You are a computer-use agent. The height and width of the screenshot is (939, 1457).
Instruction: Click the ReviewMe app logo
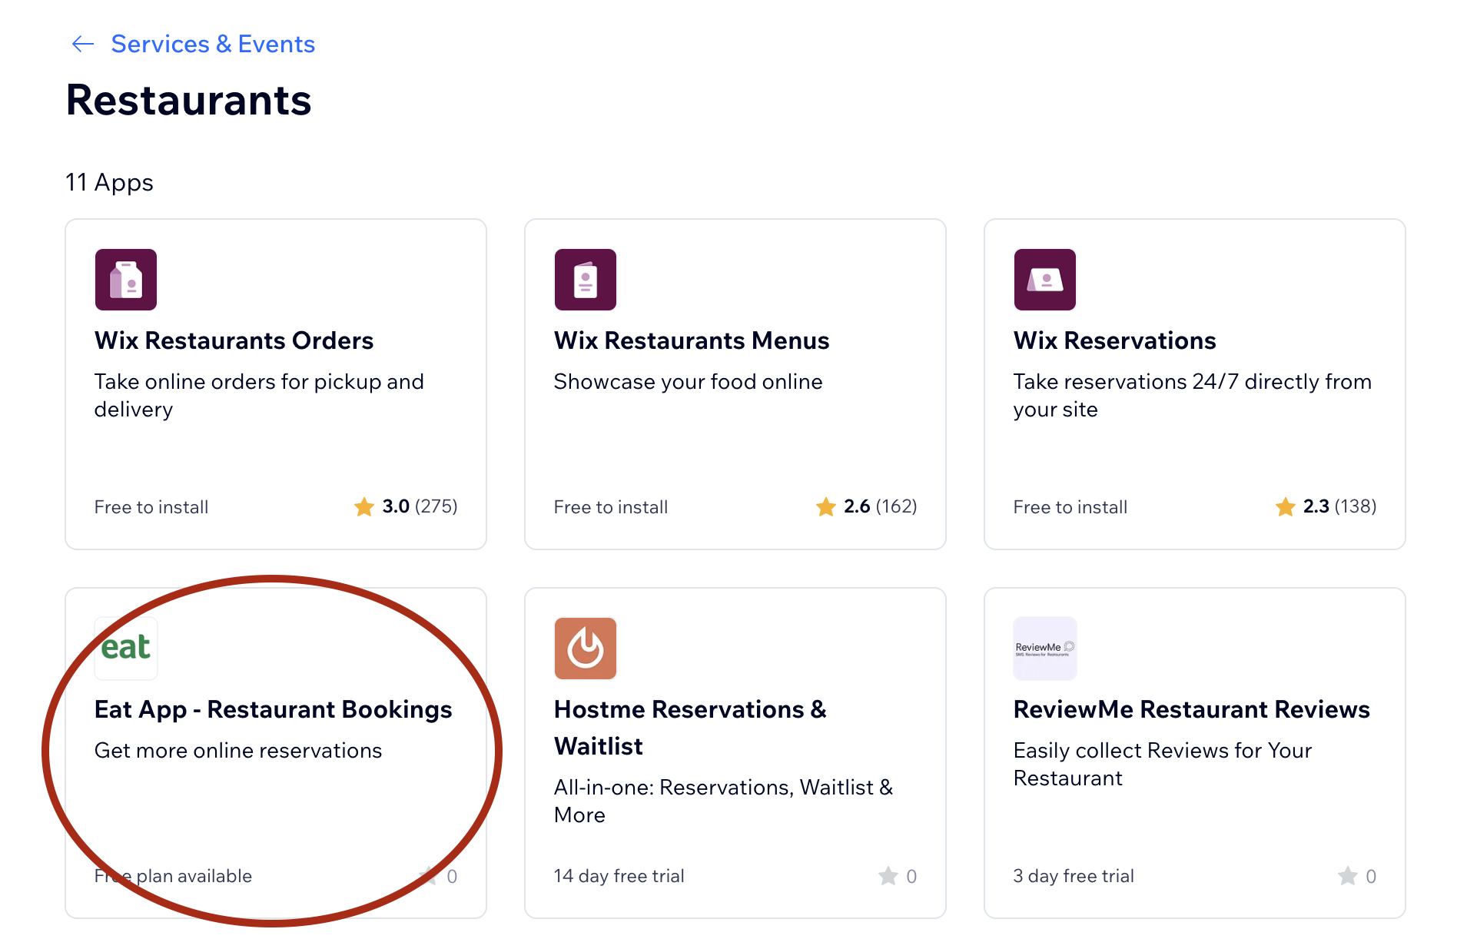pos(1044,648)
